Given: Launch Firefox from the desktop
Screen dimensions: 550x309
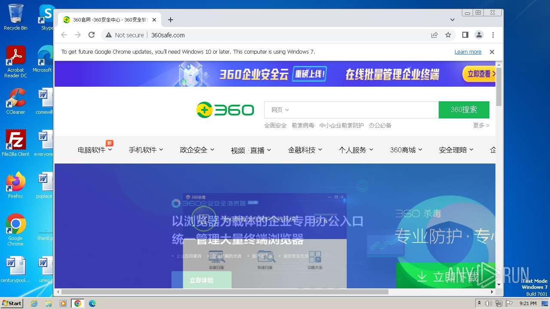Looking at the screenshot, I should [x=15, y=185].
